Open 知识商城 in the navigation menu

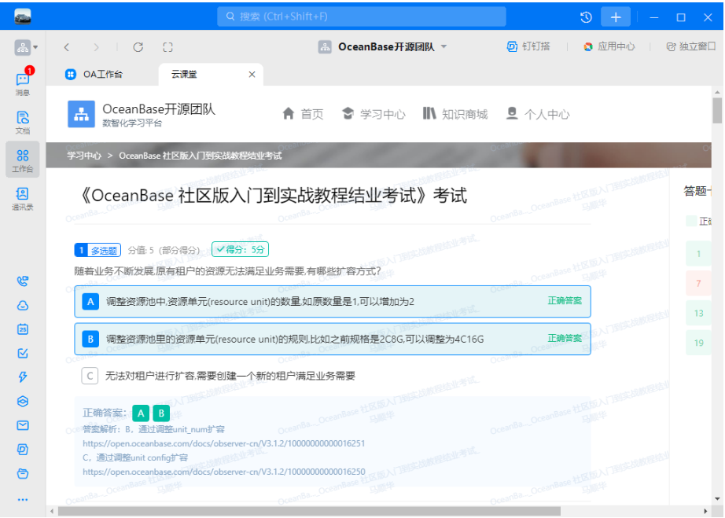[455, 114]
